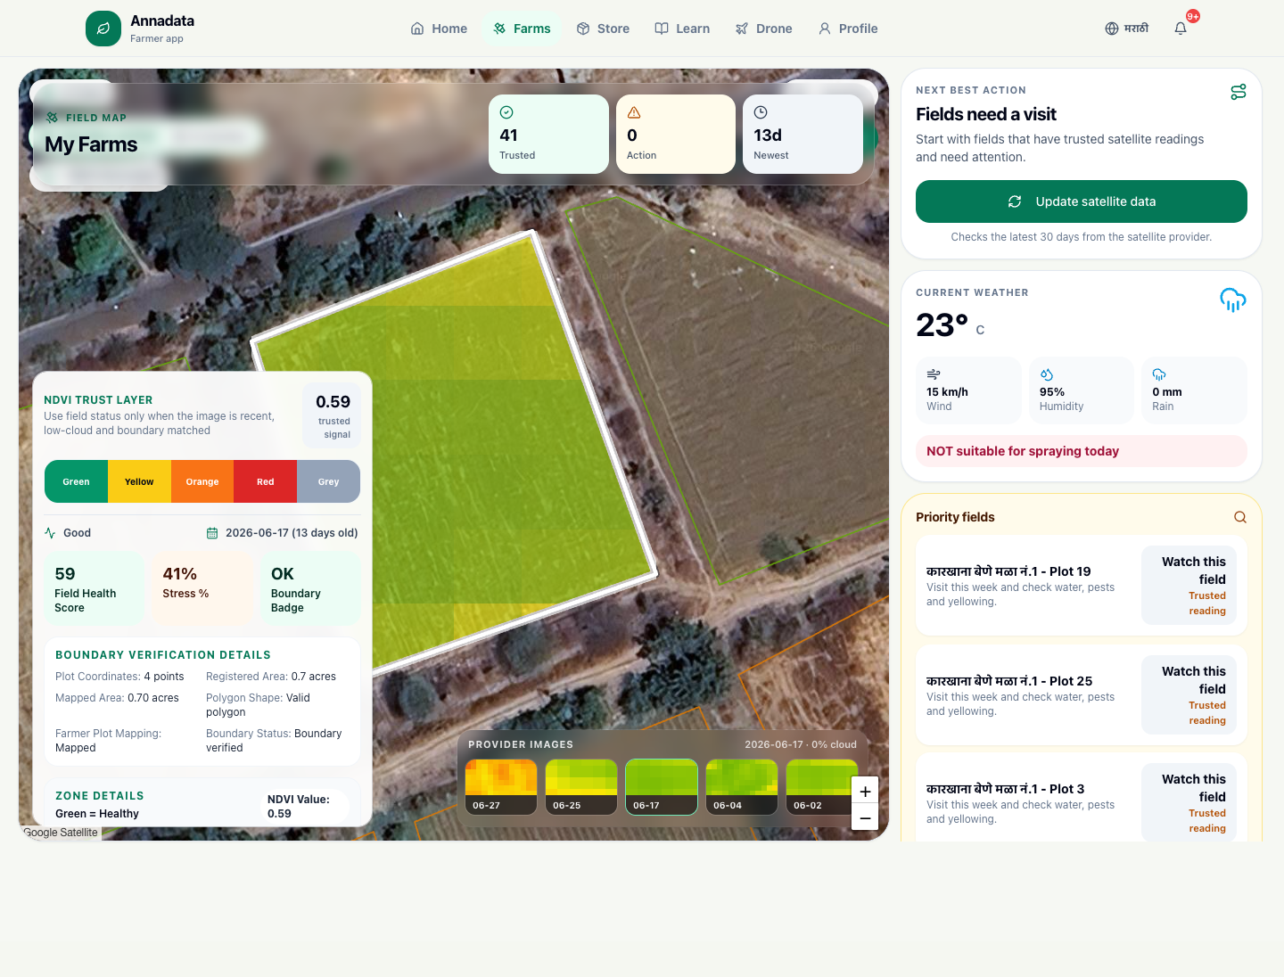Select the 13d Newest stat card
Image resolution: width=1284 pixels, height=977 pixels.
[x=802, y=134]
